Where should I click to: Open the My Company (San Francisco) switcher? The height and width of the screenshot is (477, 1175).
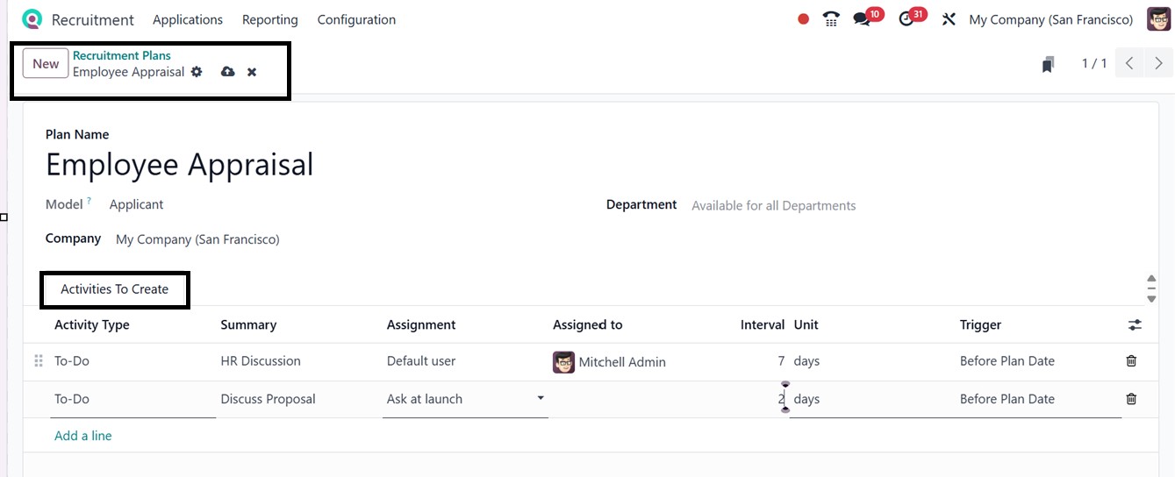(x=1050, y=19)
